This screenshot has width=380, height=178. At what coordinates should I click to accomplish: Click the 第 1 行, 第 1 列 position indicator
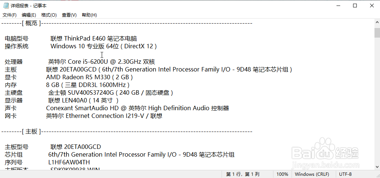pyautogui.click(x=243, y=174)
